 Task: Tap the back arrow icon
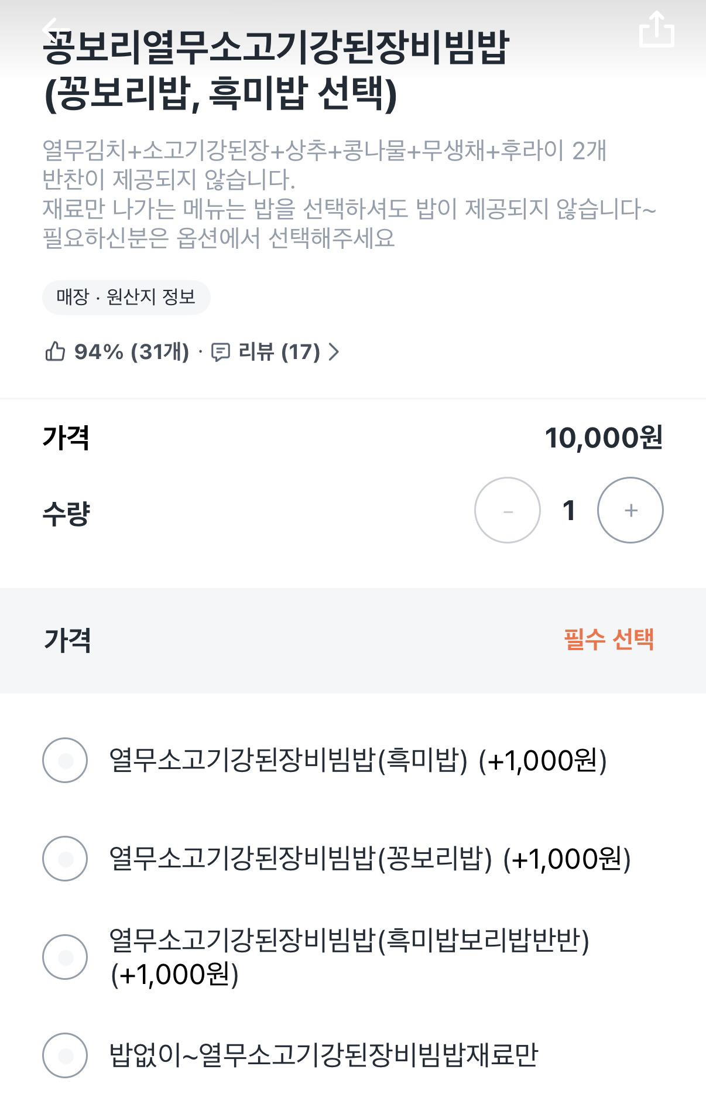pos(52,28)
